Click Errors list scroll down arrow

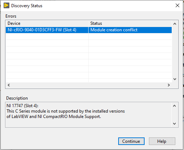point(175,79)
